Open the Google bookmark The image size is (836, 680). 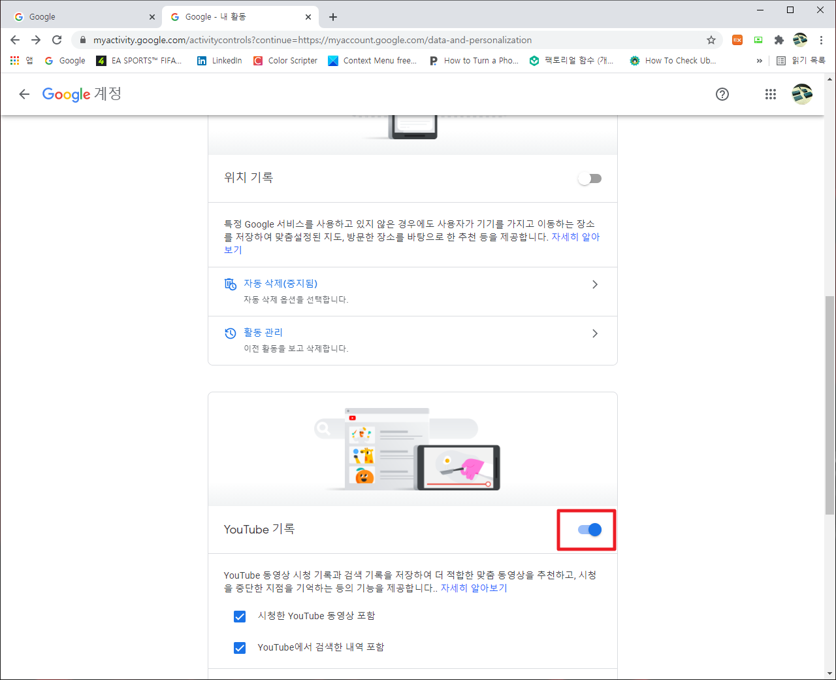65,60
